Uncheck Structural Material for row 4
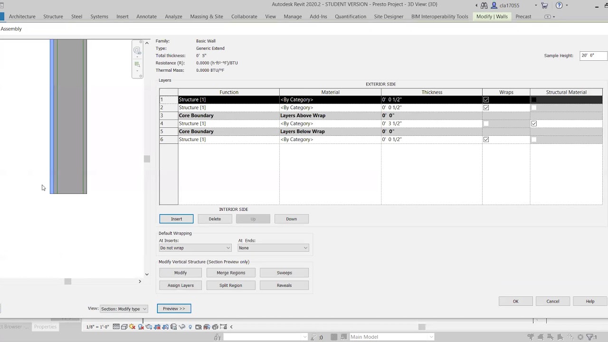 pos(534,123)
